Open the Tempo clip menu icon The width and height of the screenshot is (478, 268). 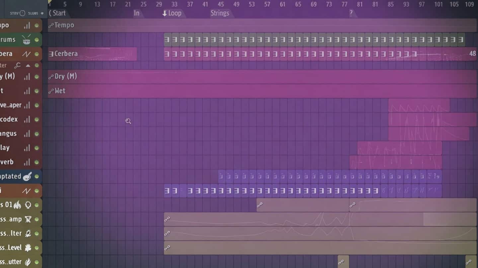pos(51,26)
